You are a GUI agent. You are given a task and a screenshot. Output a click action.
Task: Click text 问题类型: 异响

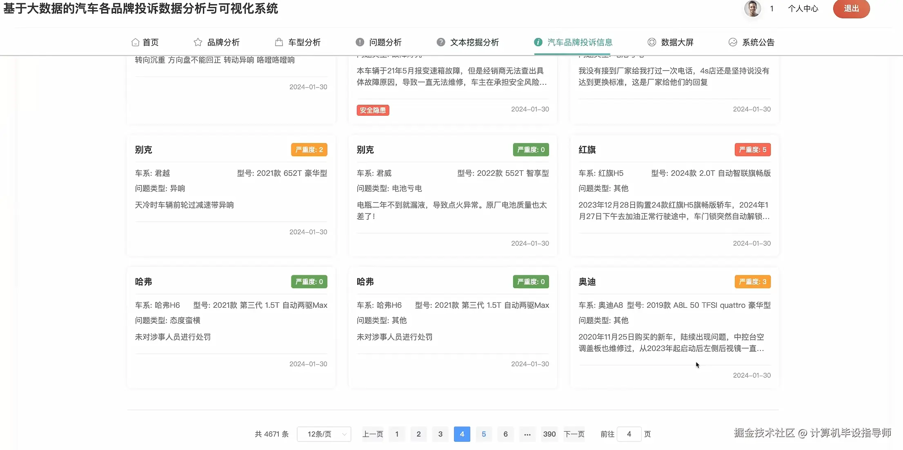tap(160, 188)
